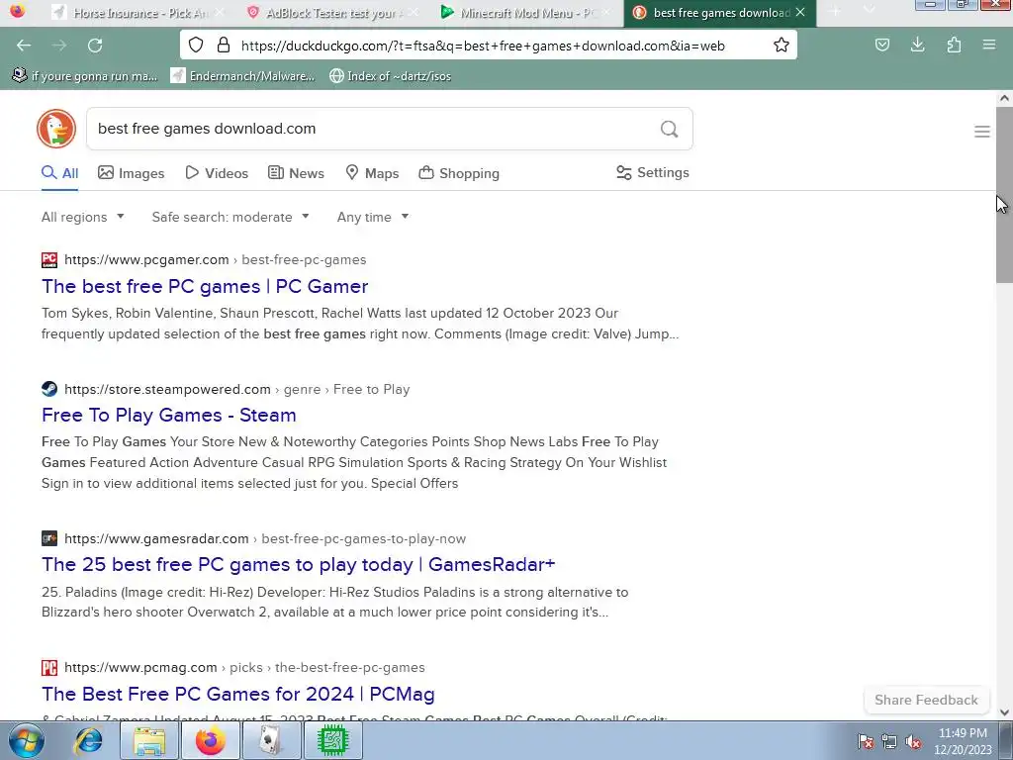The height and width of the screenshot is (760, 1013).
Task: Switch to the Horse Insurance tab
Action: (x=139, y=12)
